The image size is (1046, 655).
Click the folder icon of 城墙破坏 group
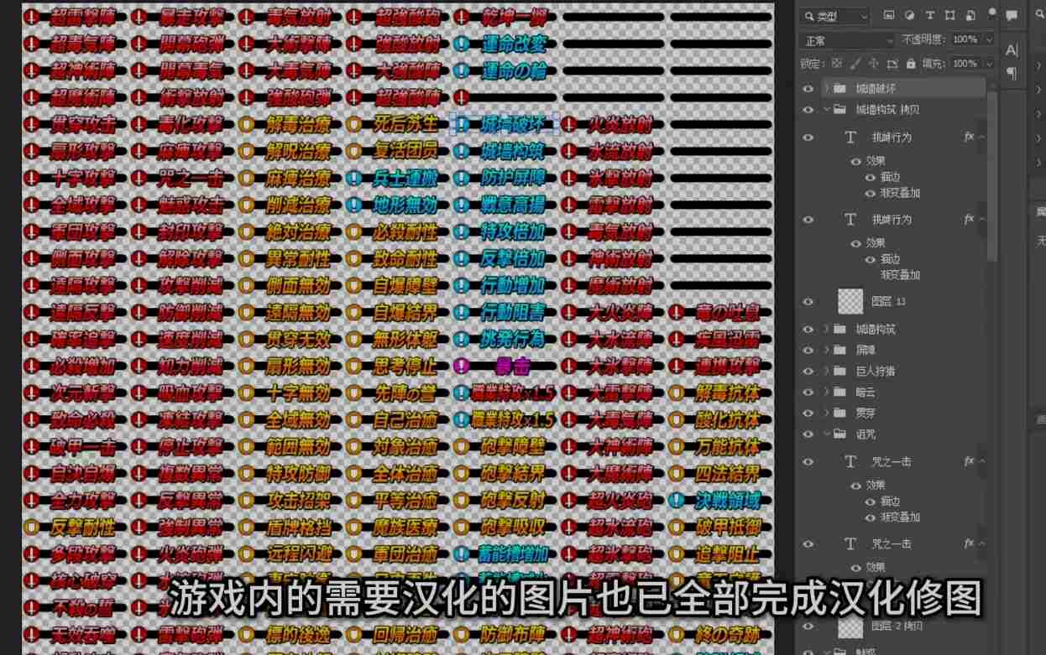pos(839,88)
